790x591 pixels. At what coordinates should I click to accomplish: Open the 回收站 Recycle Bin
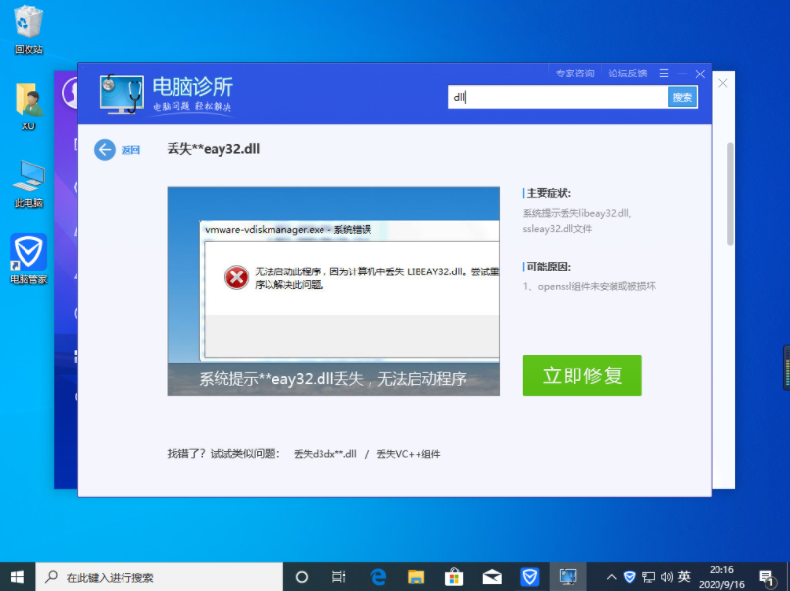click(27, 25)
